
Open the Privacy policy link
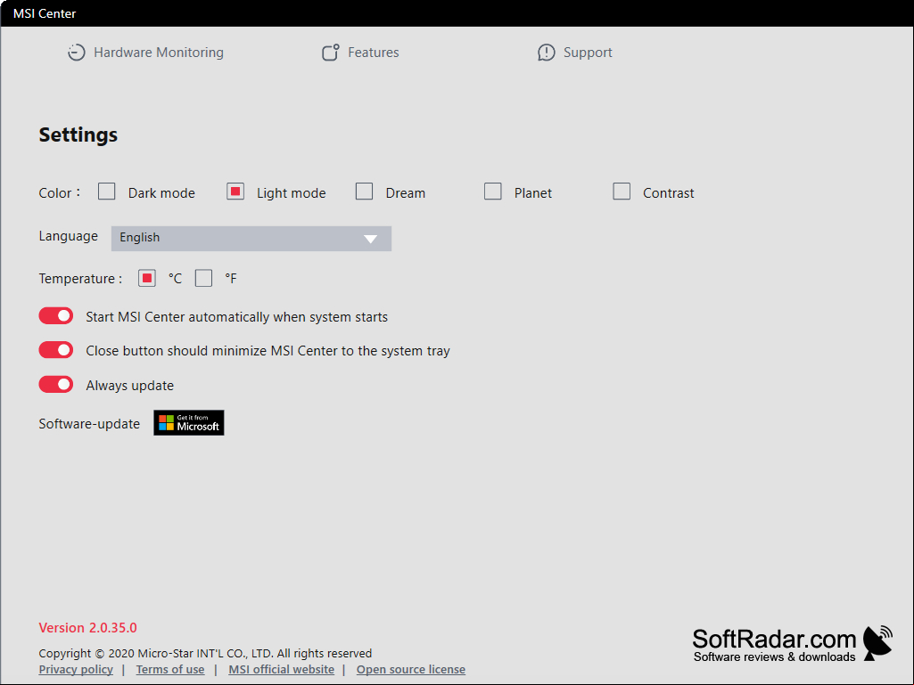[76, 669]
